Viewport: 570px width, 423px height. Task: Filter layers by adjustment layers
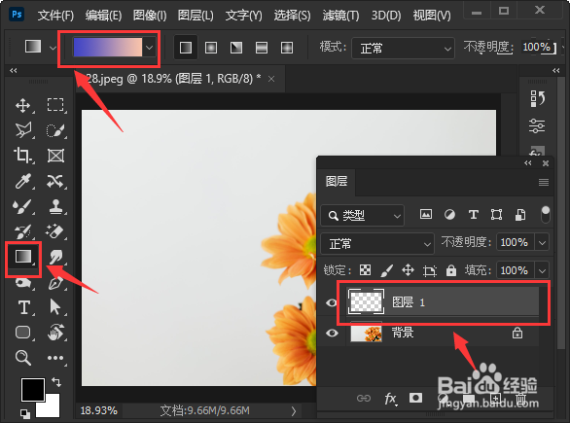point(449,214)
